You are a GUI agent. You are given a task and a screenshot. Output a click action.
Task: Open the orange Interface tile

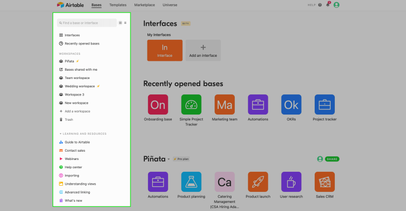point(165,51)
